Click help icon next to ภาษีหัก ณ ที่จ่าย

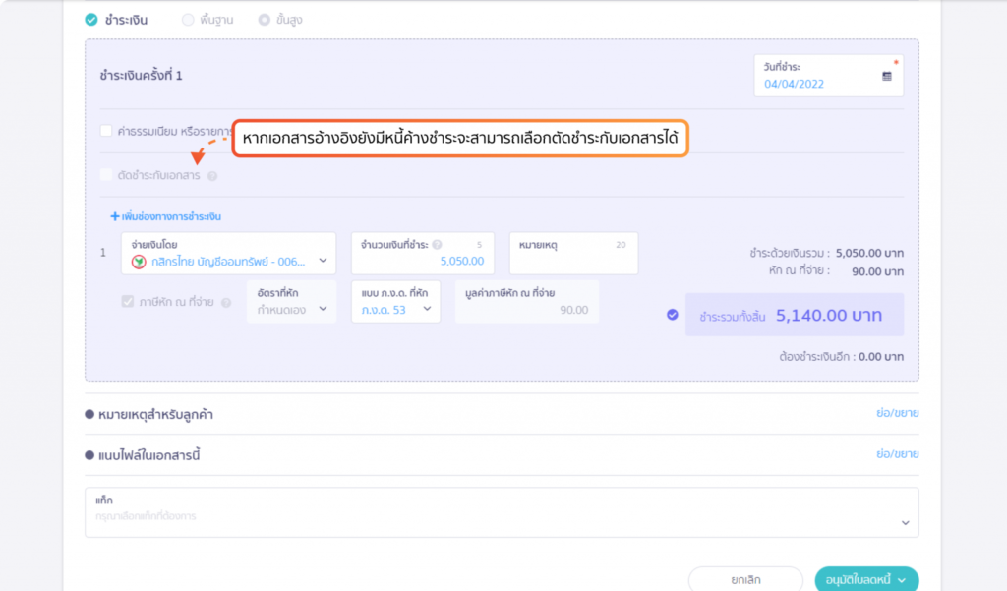[x=226, y=303]
